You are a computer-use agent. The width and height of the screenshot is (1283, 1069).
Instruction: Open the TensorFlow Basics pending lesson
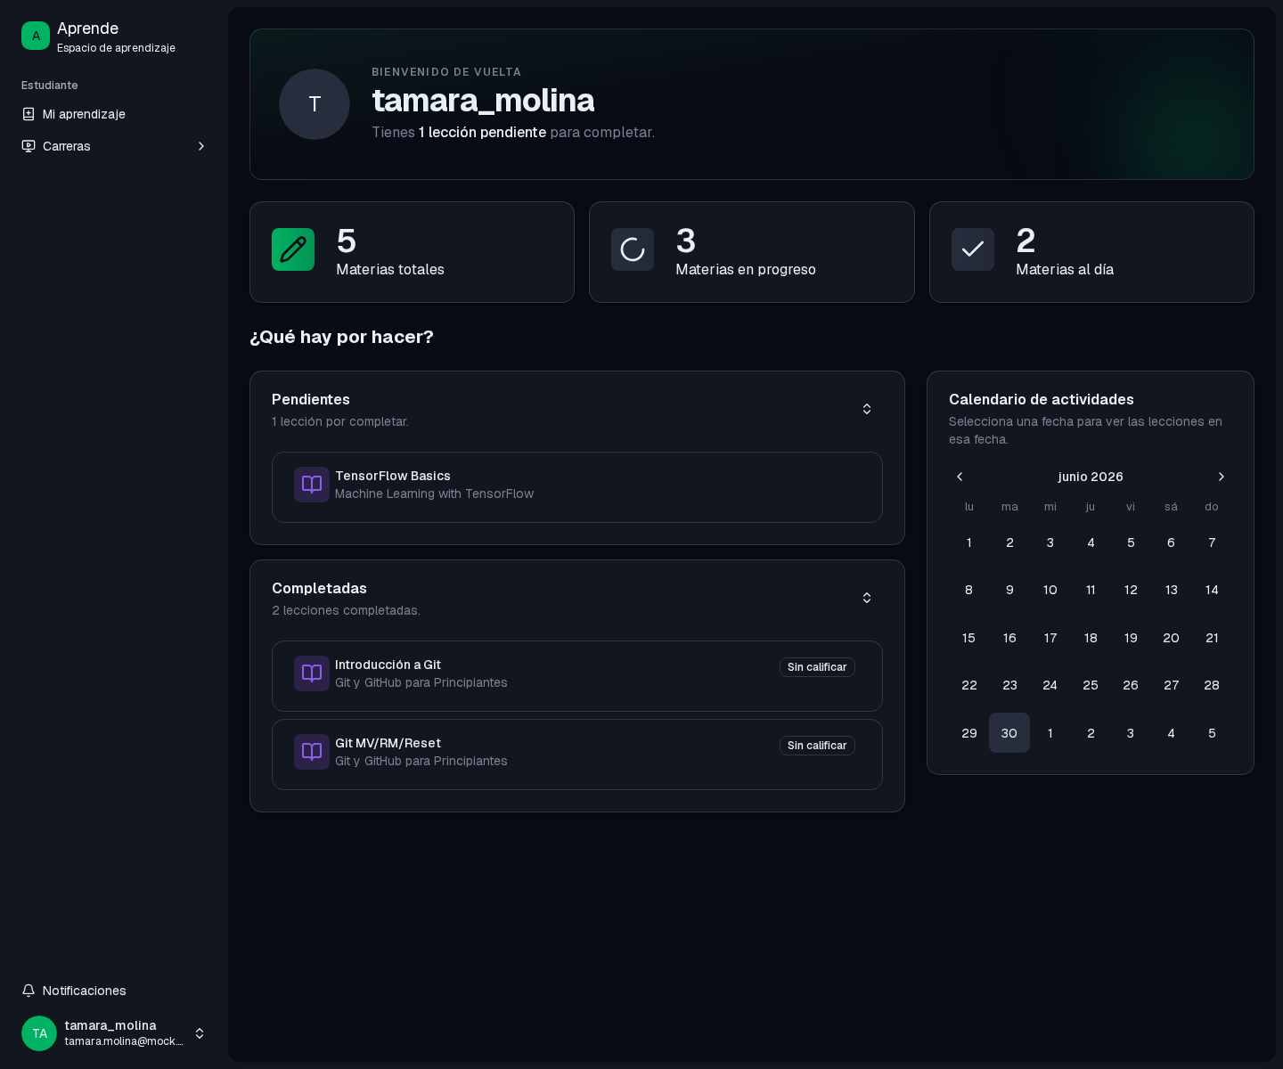(577, 487)
